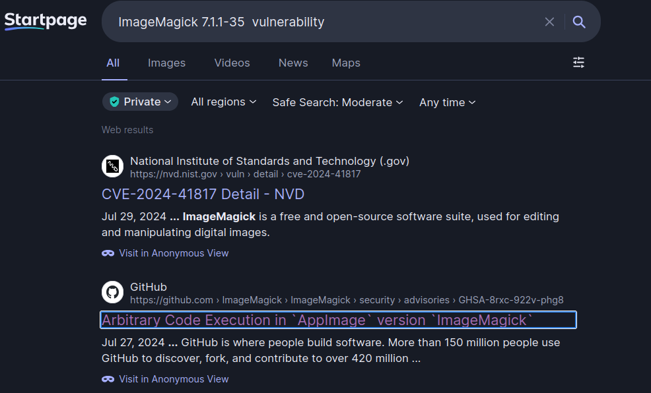Image resolution: width=651 pixels, height=393 pixels.
Task: Clear the search query with X icon
Action: click(549, 22)
